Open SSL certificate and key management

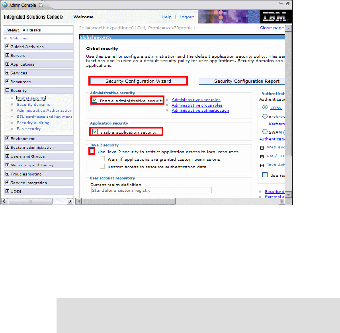click(x=45, y=117)
